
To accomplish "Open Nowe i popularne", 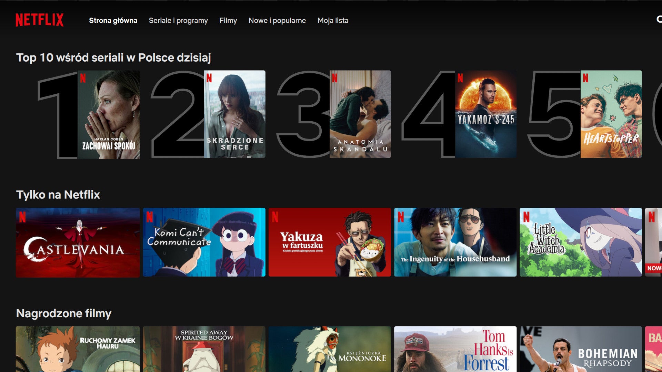I will (x=277, y=21).
